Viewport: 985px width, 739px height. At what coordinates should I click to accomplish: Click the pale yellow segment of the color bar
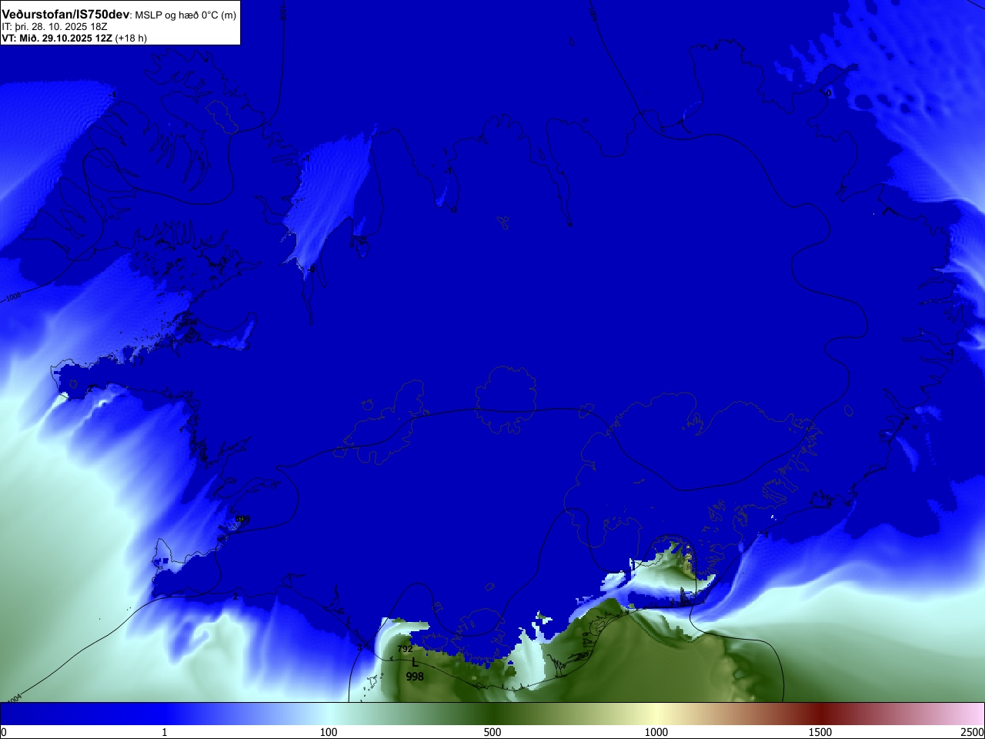[656, 714]
